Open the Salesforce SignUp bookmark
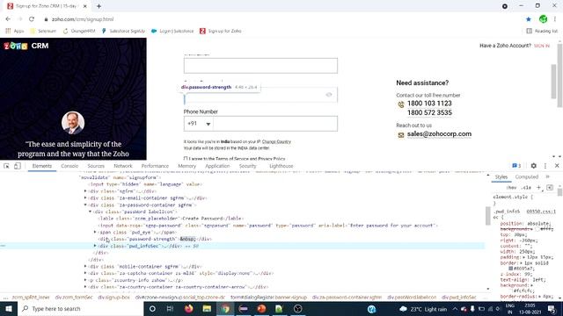Screen dimensions: 563x316 point(123,32)
